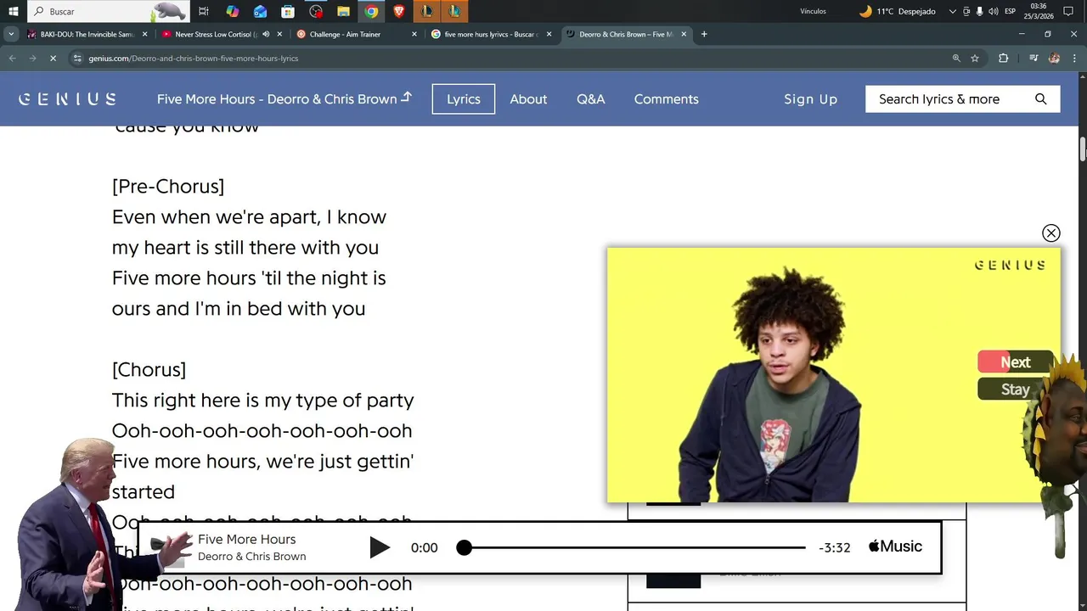Click the Genius search magnifier icon
This screenshot has width=1087, height=611.
[1040, 98]
